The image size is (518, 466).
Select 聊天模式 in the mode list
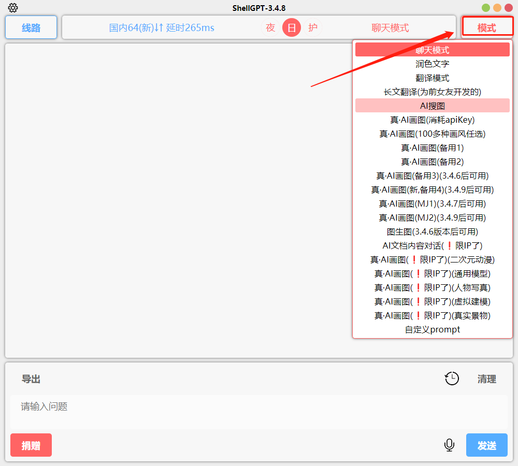click(x=433, y=50)
